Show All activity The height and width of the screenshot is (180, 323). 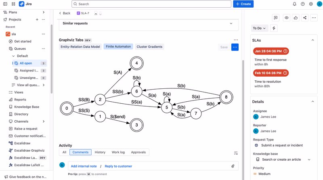(64, 152)
